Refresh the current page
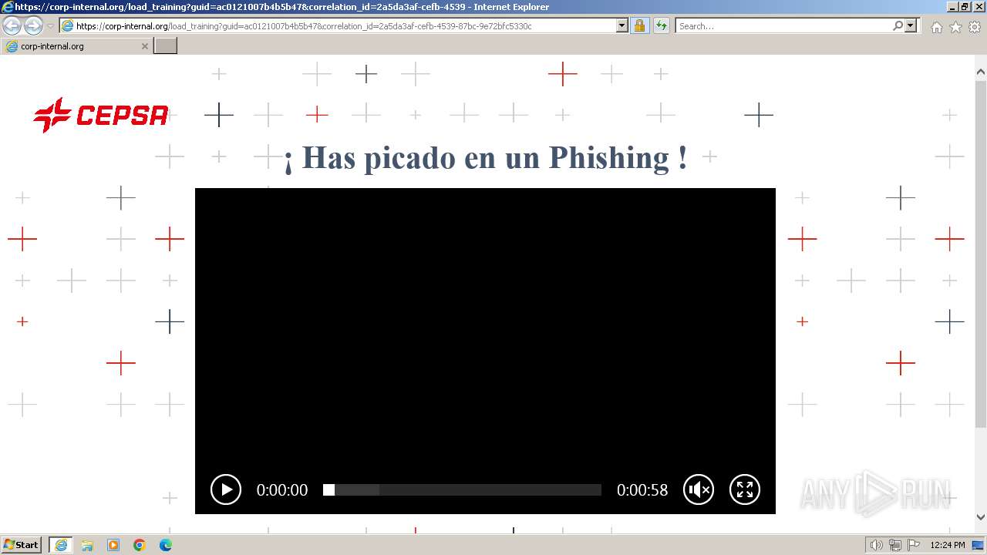Viewport: 987px width, 555px height. (x=661, y=26)
